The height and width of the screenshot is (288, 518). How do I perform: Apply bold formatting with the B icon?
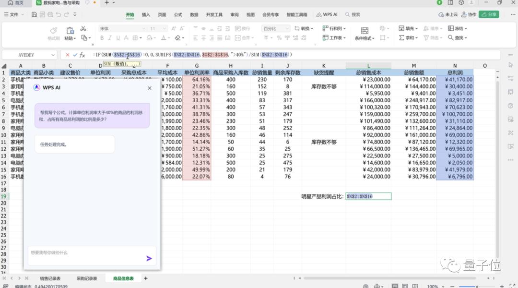click(102, 37)
